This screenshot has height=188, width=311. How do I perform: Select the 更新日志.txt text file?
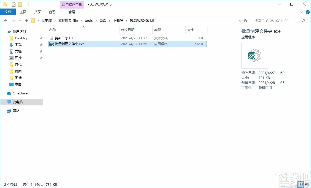[63, 38]
